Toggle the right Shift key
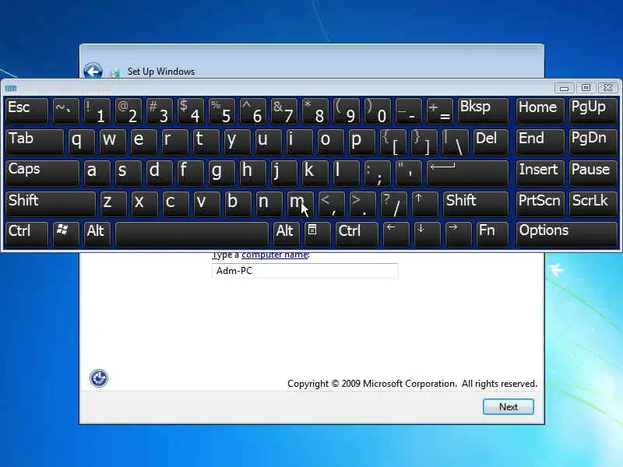623x467 pixels. tap(476, 204)
